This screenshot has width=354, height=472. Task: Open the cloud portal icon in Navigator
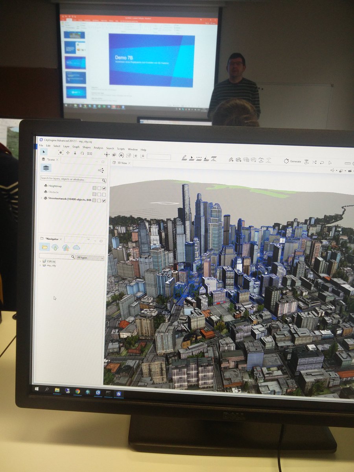(76, 247)
